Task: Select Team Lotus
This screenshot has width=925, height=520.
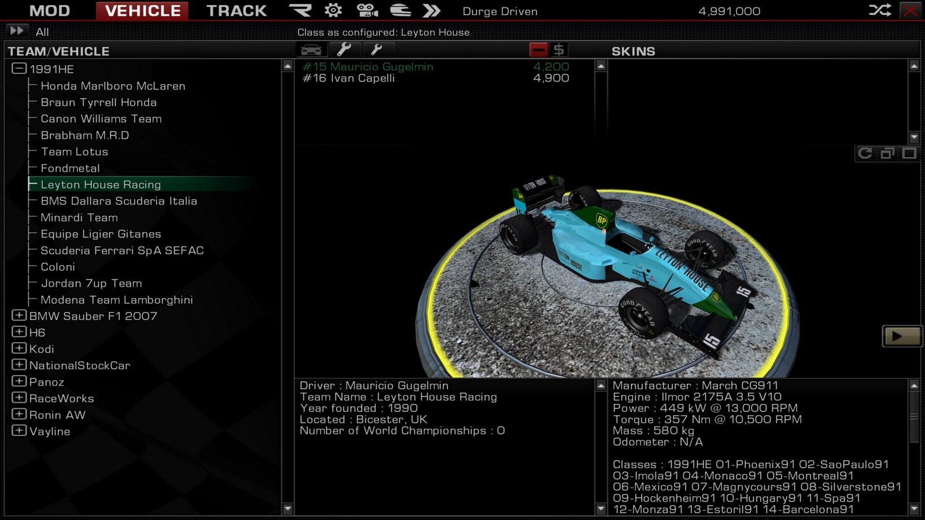Action: pos(75,152)
